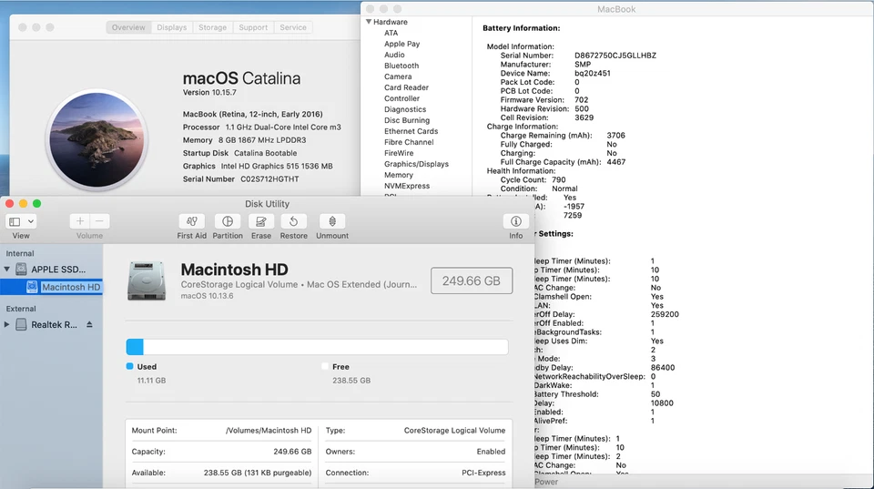Click the macOS Catalina logo image
The image size is (874, 489).
click(97, 140)
